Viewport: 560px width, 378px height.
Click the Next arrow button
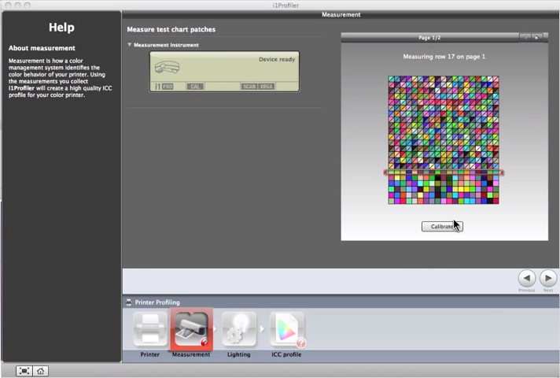click(548, 278)
